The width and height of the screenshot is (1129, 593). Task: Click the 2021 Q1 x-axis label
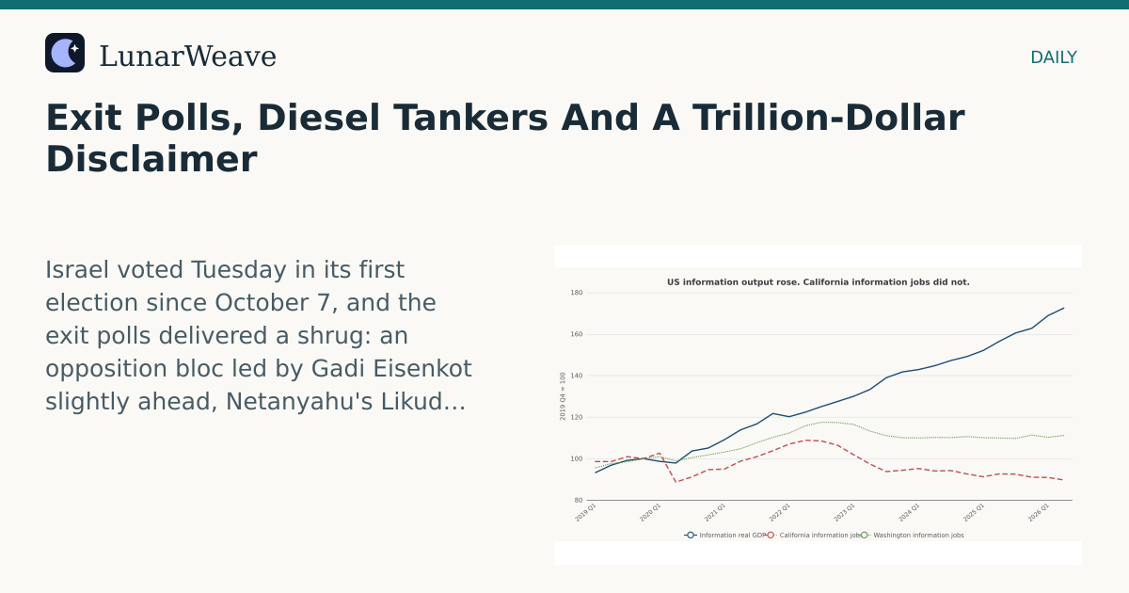pyautogui.click(x=715, y=512)
